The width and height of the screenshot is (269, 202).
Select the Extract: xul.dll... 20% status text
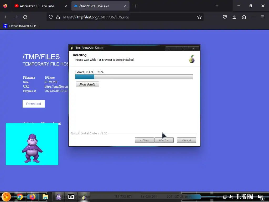[x=89, y=72]
